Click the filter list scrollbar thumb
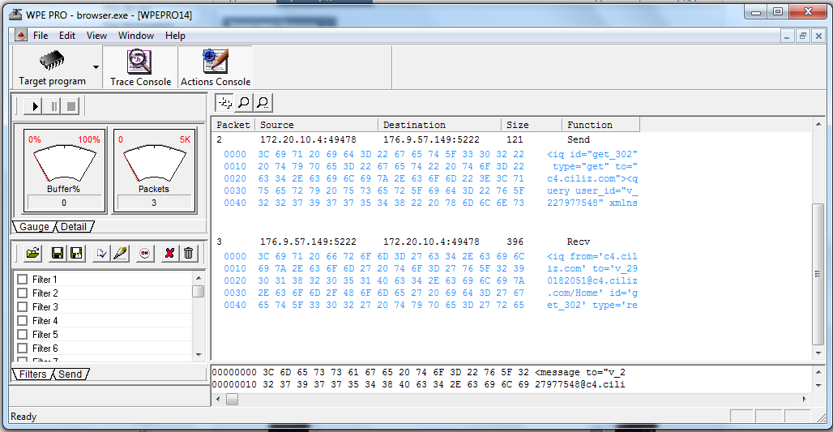 point(199,292)
